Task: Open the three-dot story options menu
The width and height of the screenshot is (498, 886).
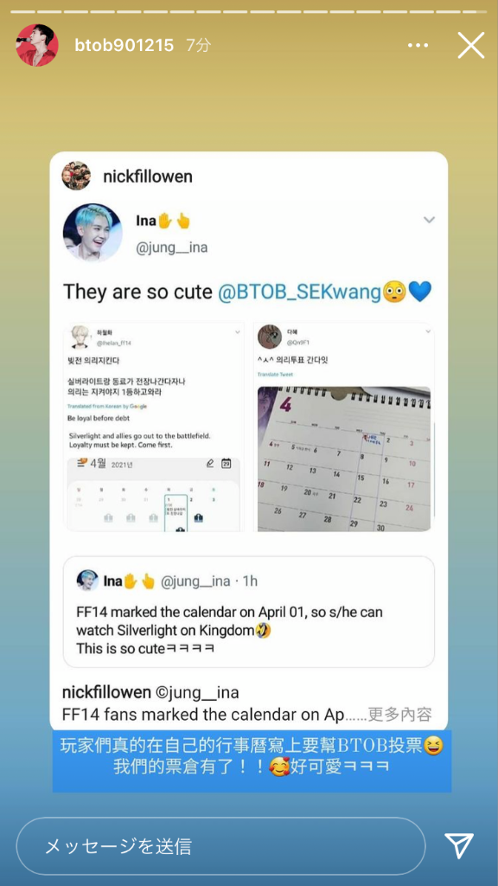Action: tap(418, 46)
